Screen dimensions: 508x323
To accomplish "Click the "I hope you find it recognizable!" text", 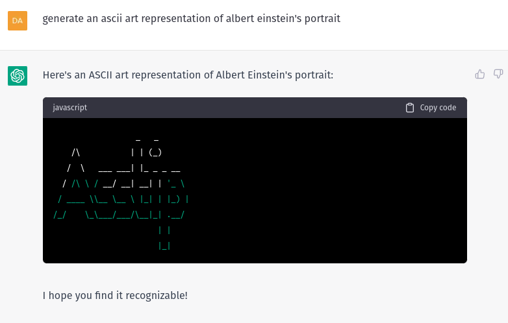I will 115,296.
